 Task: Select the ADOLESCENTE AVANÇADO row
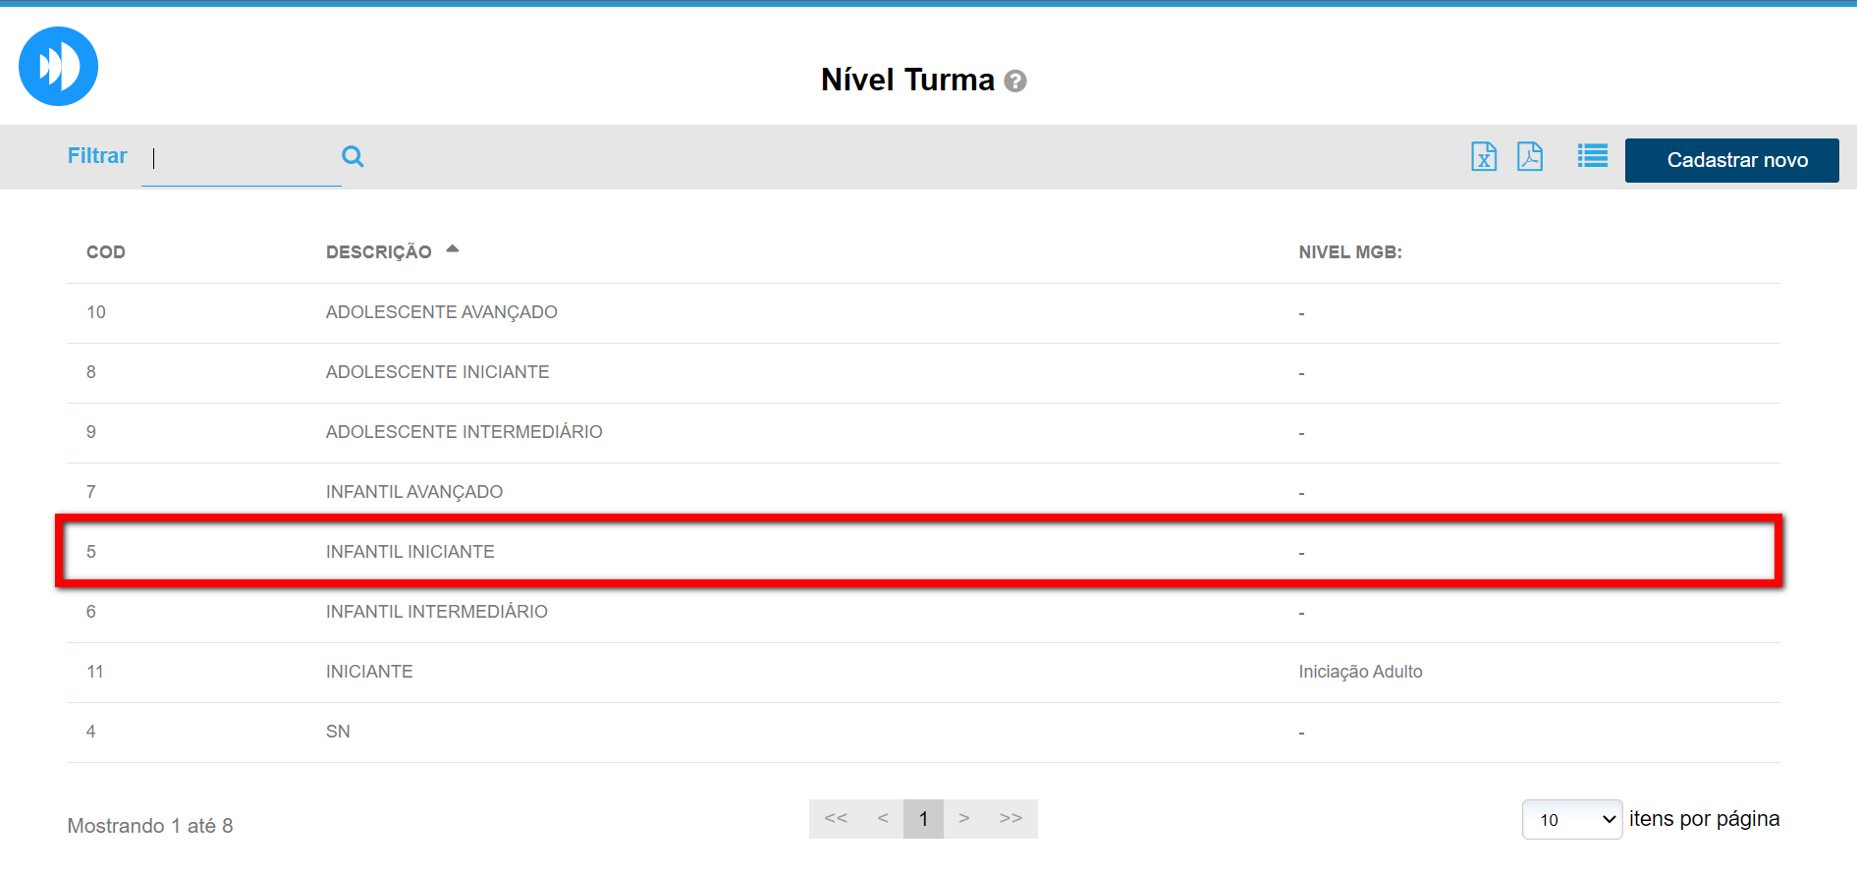click(x=441, y=312)
